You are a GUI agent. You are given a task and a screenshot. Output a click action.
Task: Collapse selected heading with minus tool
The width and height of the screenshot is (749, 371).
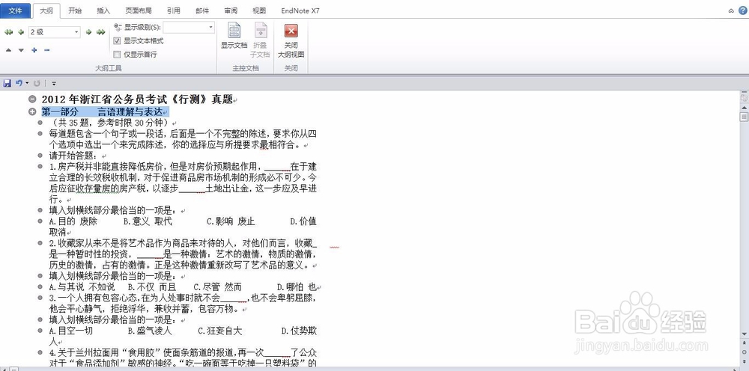(46, 50)
